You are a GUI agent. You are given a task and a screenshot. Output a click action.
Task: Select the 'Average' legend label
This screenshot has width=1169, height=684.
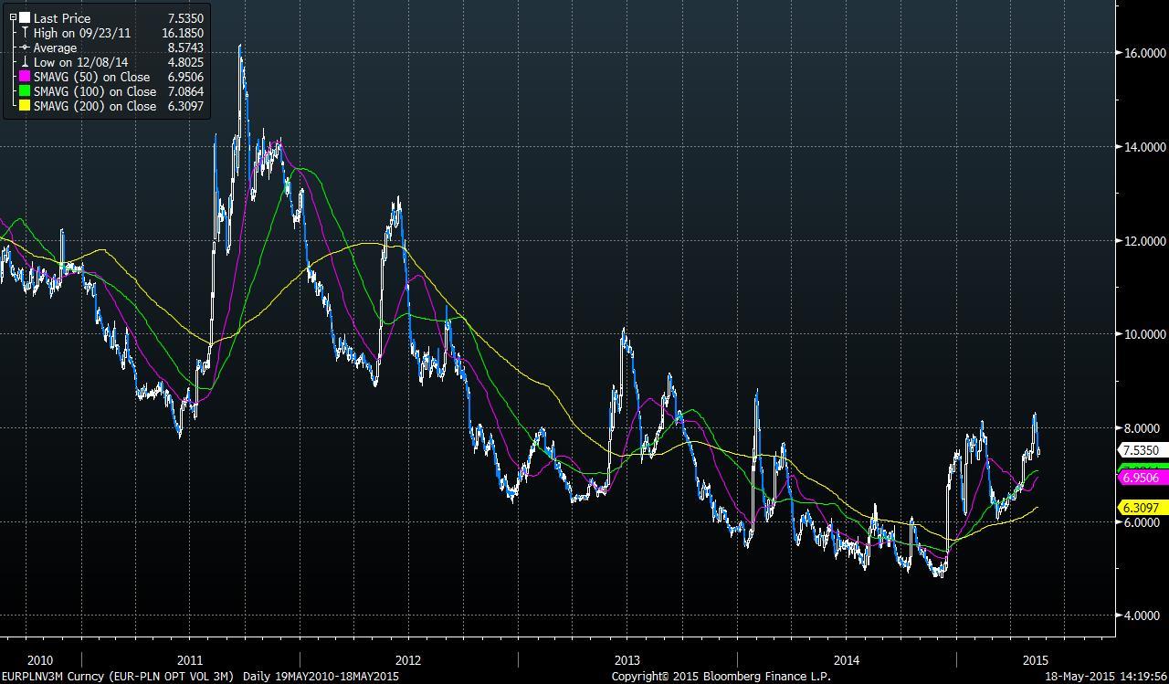point(55,47)
